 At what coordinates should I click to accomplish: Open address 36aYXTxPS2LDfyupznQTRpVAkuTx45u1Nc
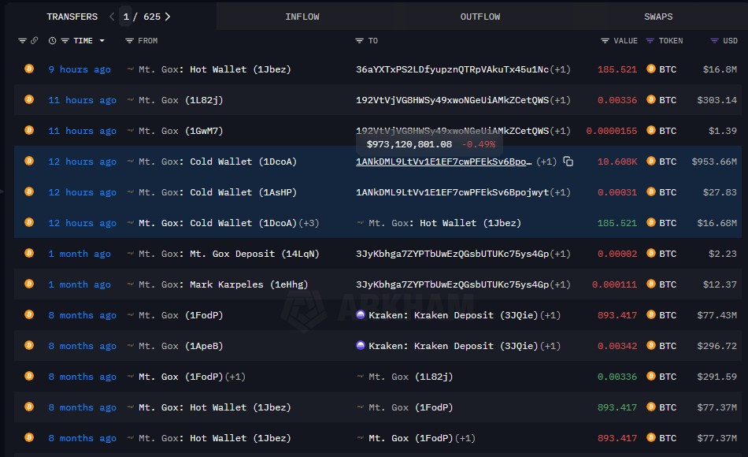point(452,69)
